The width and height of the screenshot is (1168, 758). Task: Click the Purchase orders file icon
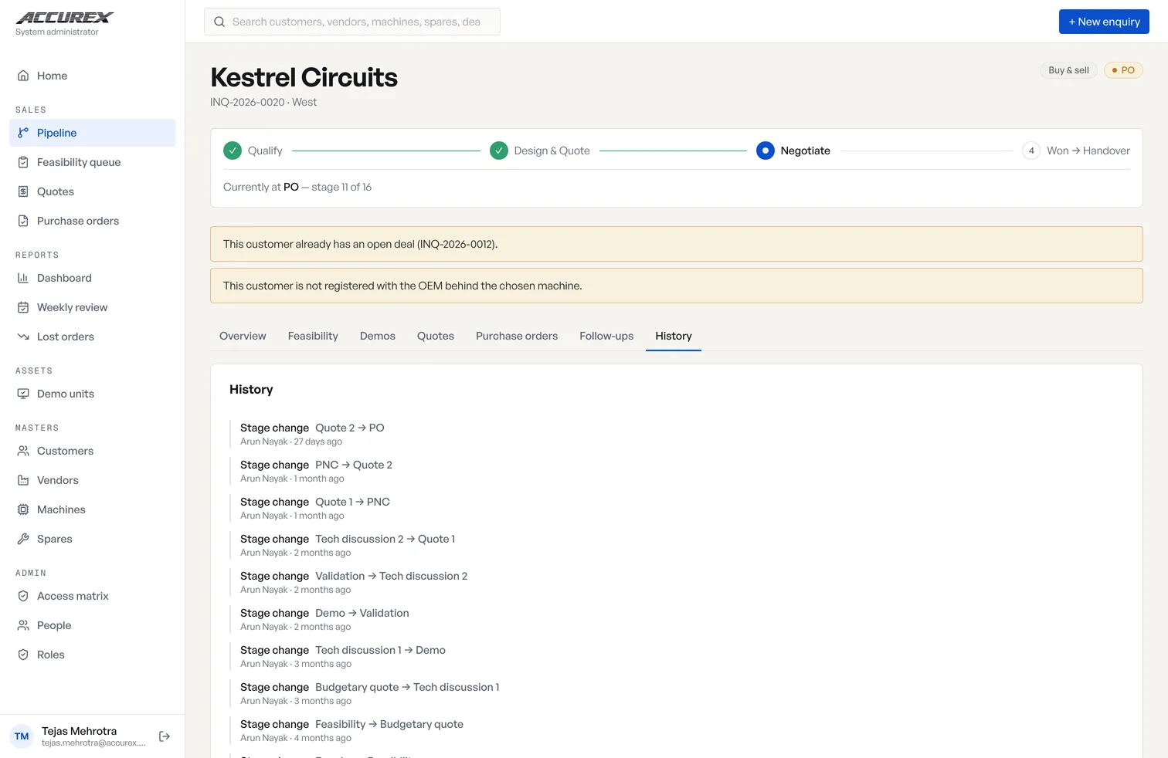23,221
